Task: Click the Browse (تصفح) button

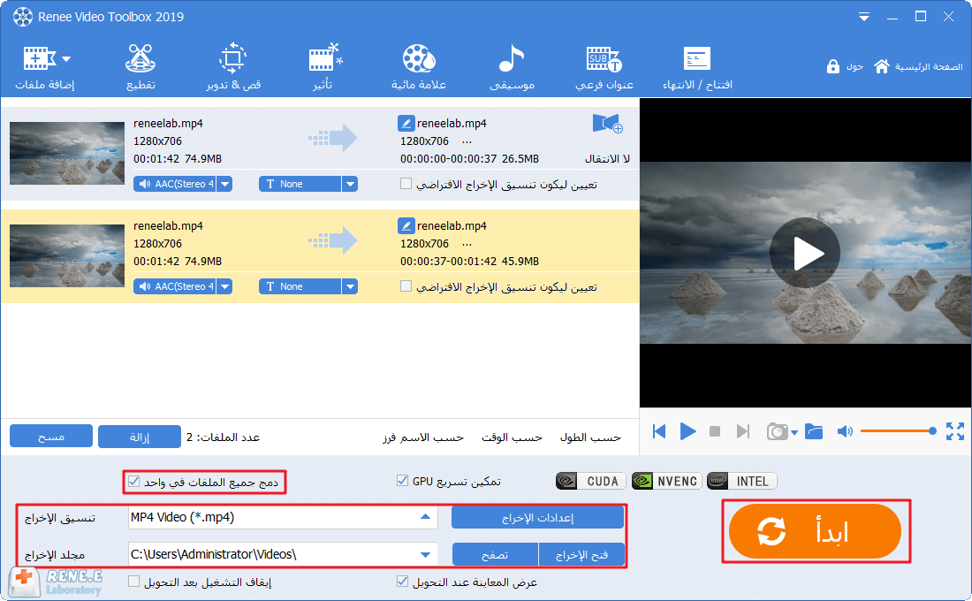Action: 495,554
